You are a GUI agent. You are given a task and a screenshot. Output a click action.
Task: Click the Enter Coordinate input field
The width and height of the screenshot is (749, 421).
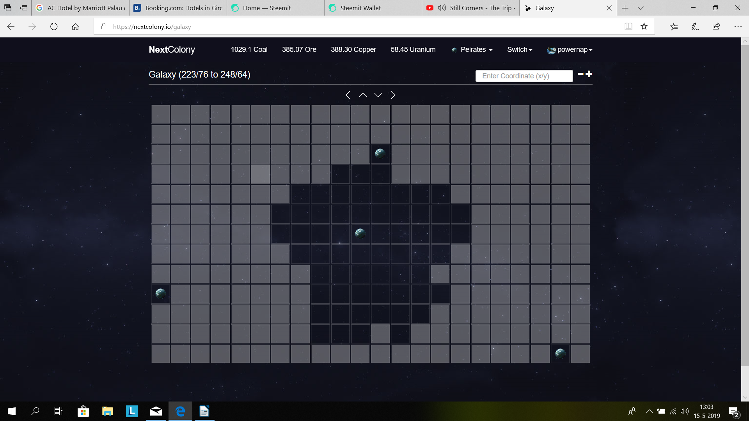point(524,76)
